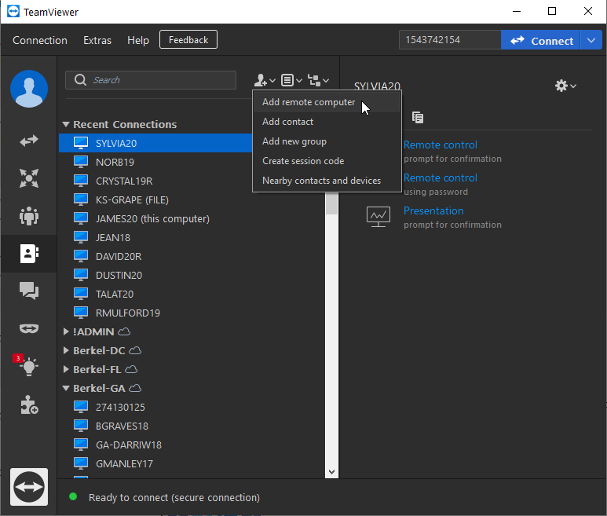Select the GMANLEY17 computer
607x516 pixels.
point(193,463)
